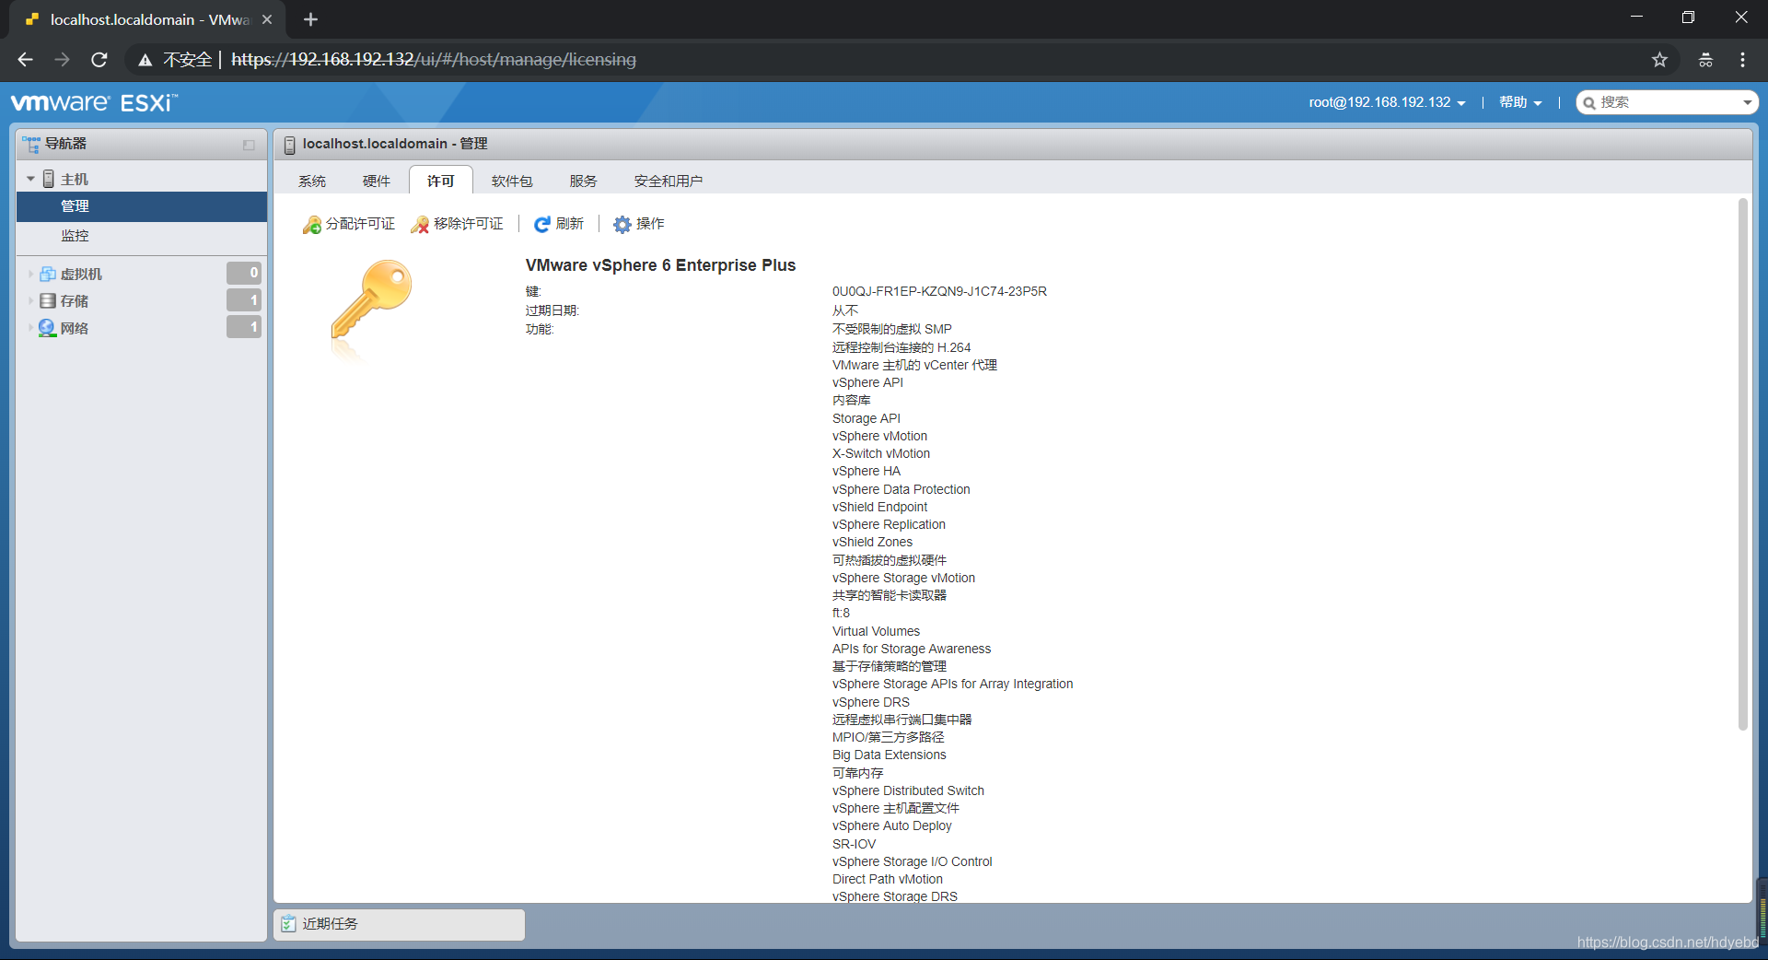Click the Big Data Extensions feature text

(889, 755)
